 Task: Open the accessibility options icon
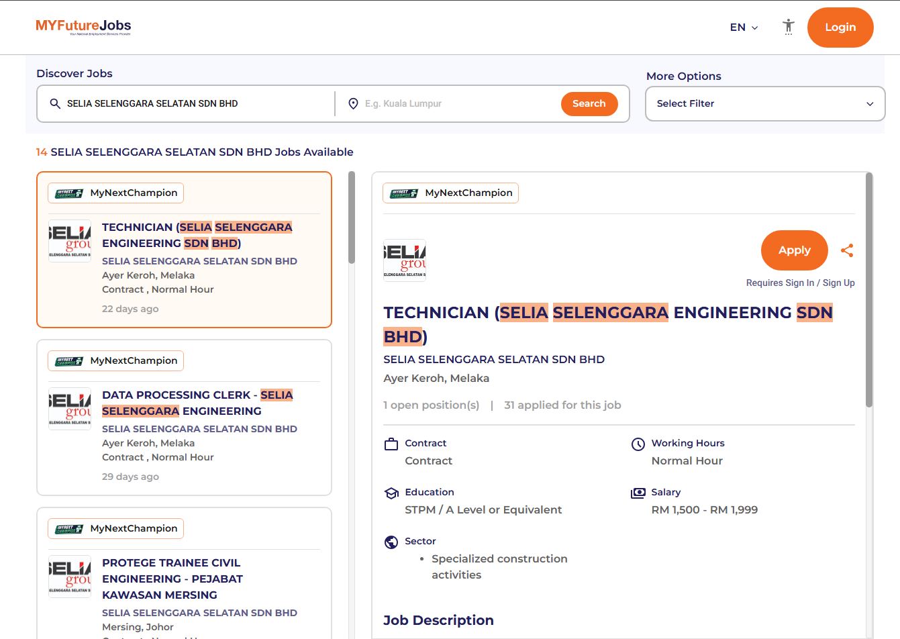[789, 27]
